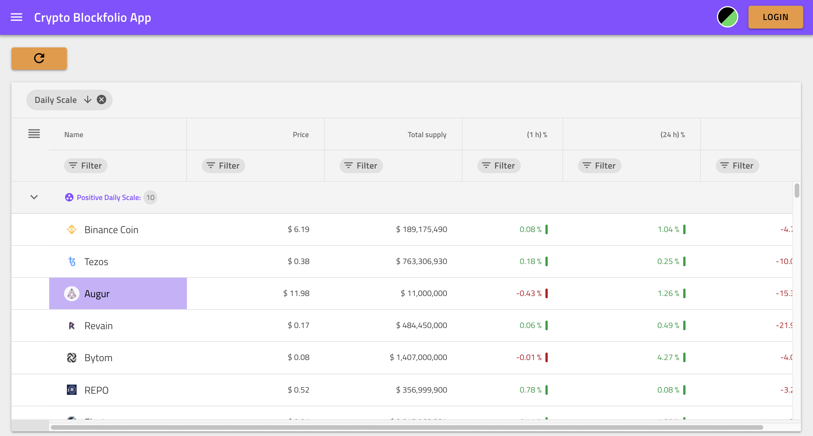The height and width of the screenshot is (436, 813).
Task: Open the grid column chooser icon
Action: pyautogui.click(x=34, y=134)
